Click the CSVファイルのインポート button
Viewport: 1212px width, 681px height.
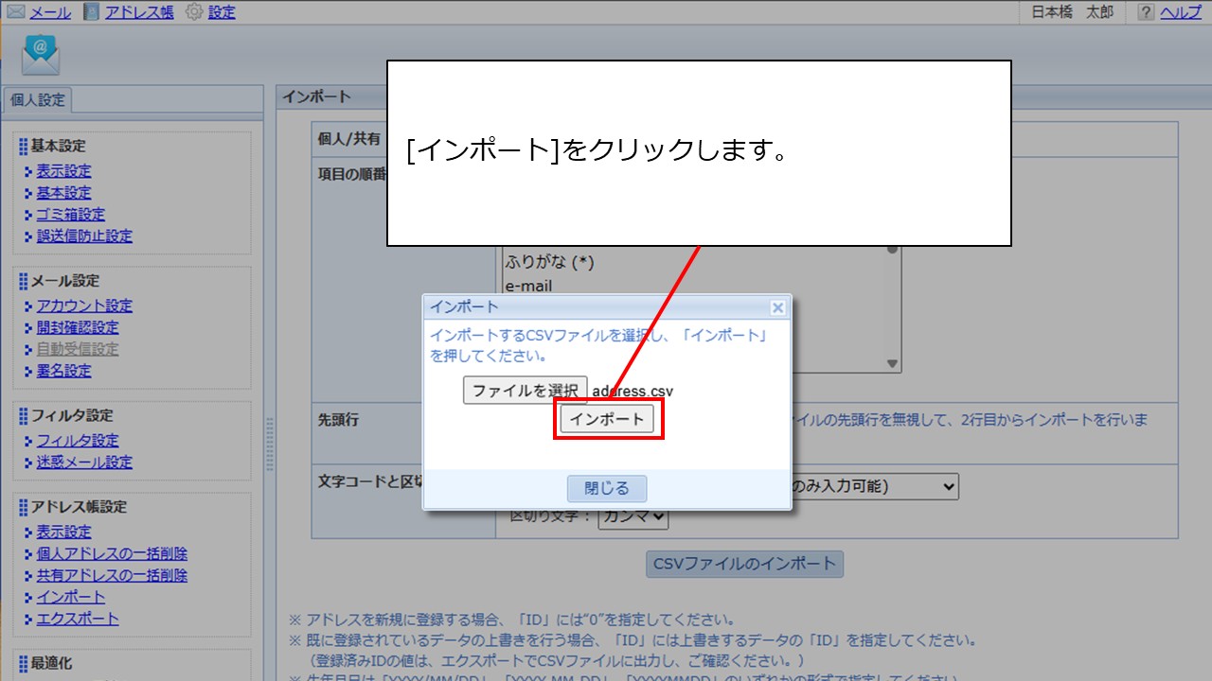pyautogui.click(x=744, y=564)
